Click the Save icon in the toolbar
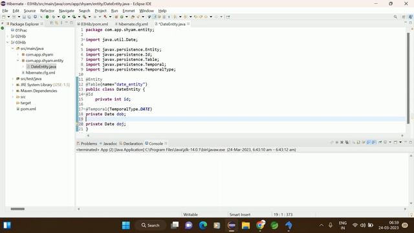 tap(24, 17)
